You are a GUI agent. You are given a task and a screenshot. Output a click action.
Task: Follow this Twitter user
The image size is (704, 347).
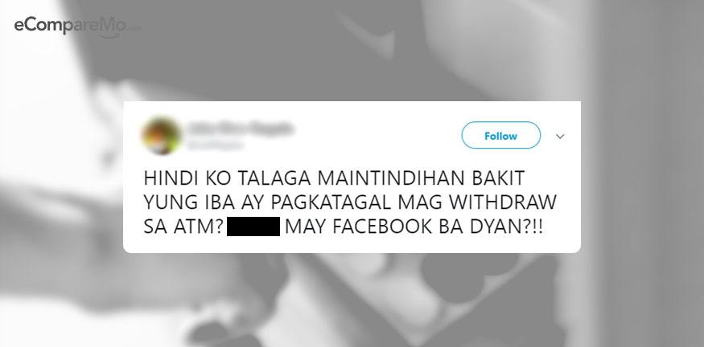coord(500,136)
